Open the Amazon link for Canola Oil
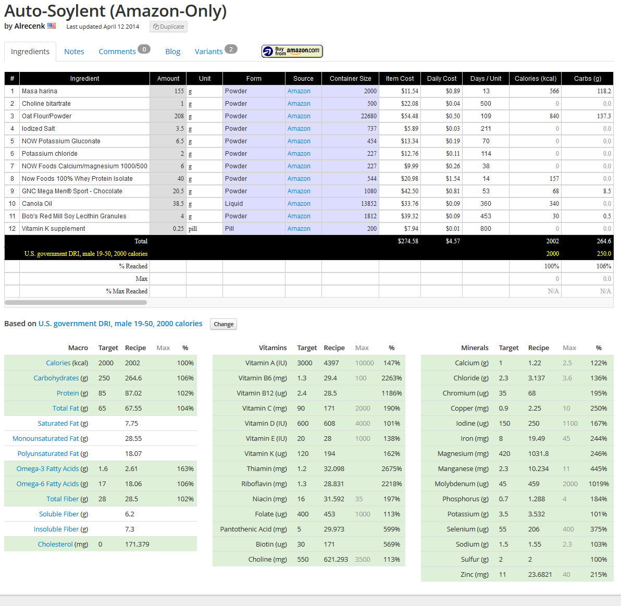621x606 pixels. coord(299,204)
